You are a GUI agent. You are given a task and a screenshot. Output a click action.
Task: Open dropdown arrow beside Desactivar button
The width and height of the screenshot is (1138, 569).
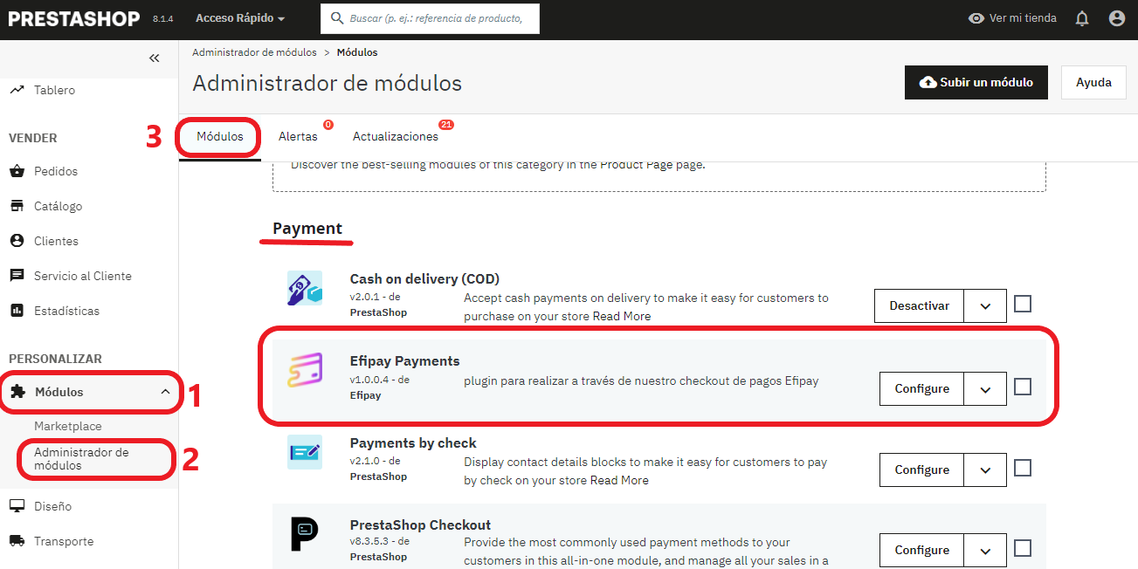click(985, 306)
